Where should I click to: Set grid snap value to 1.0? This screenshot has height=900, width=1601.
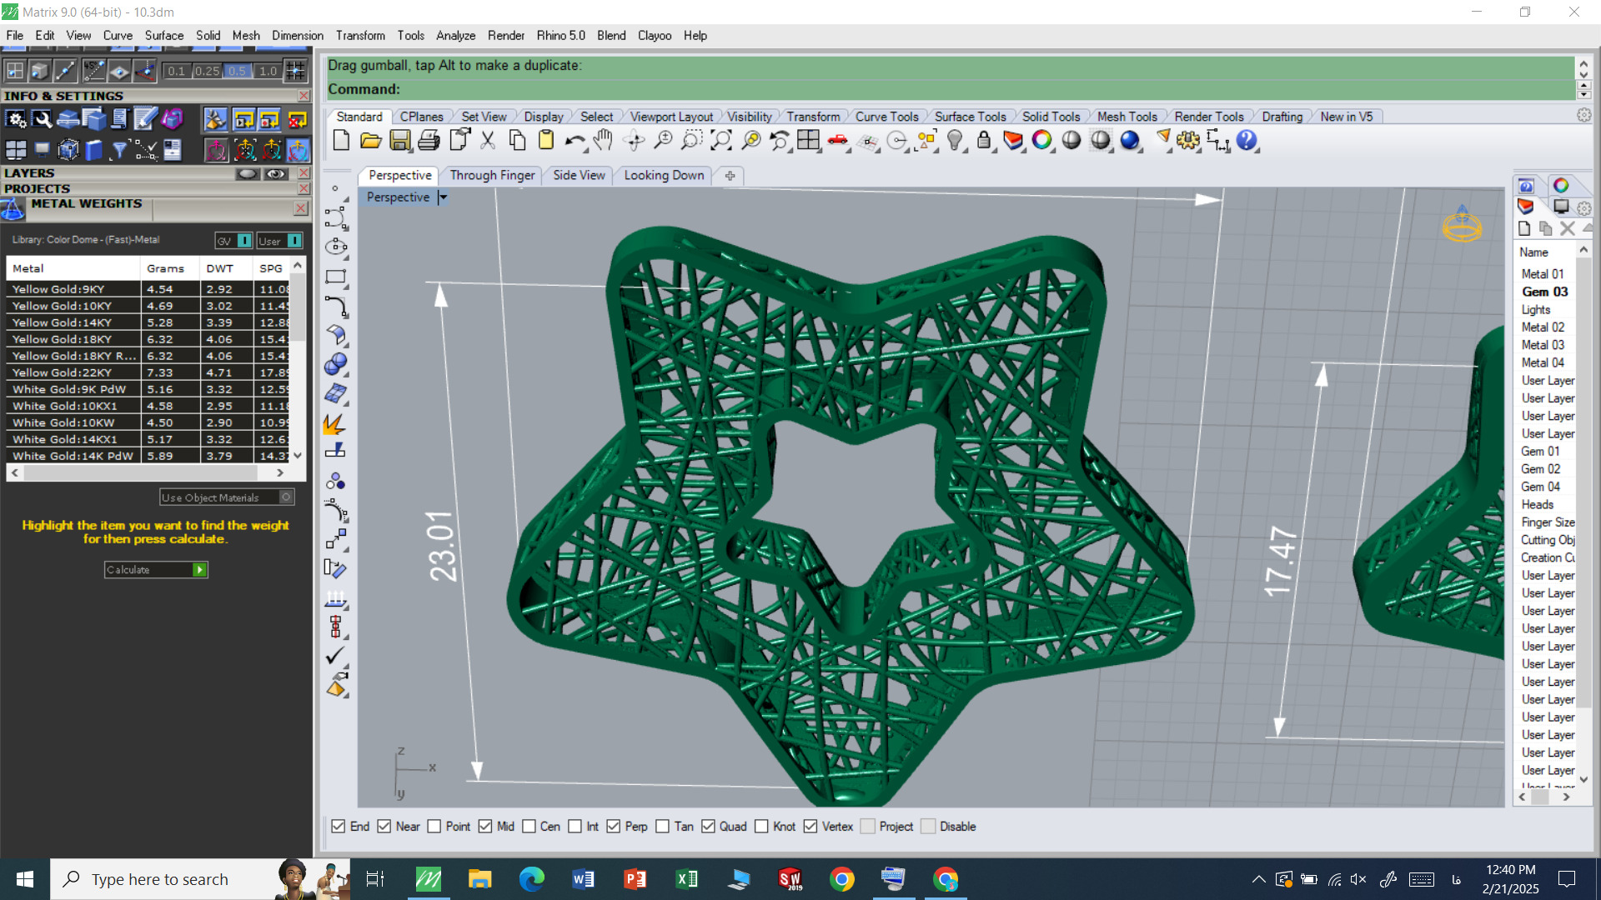[268, 71]
